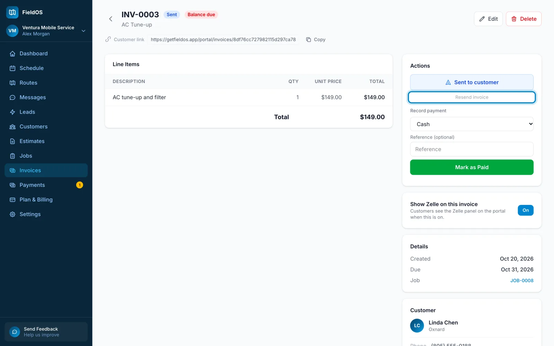
Task: Click the Customers people icon
Action: click(x=12, y=127)
